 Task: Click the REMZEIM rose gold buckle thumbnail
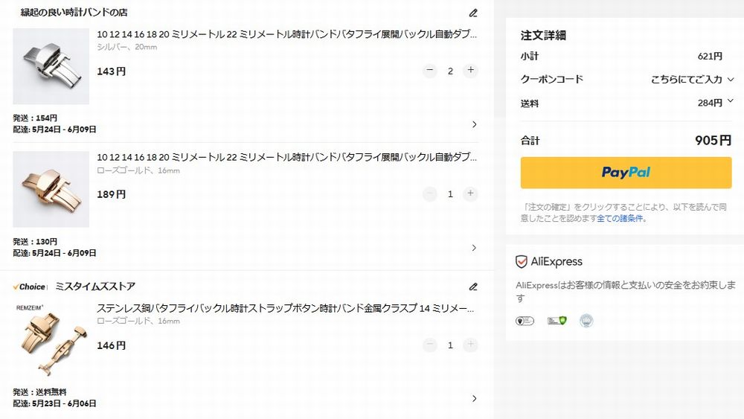pos(51,339)
